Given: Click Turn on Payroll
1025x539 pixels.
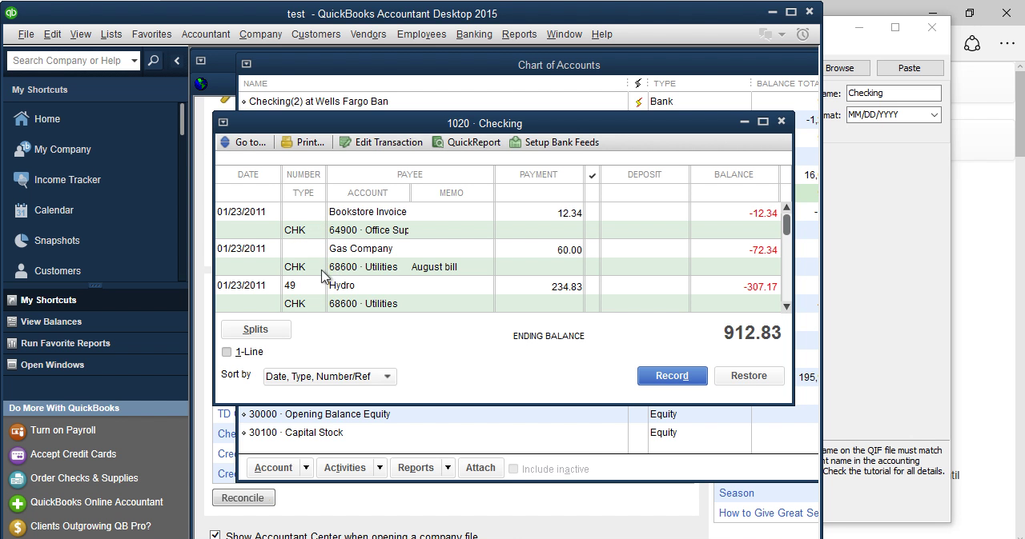Looking at the screenshot, I should coord(62,430).
